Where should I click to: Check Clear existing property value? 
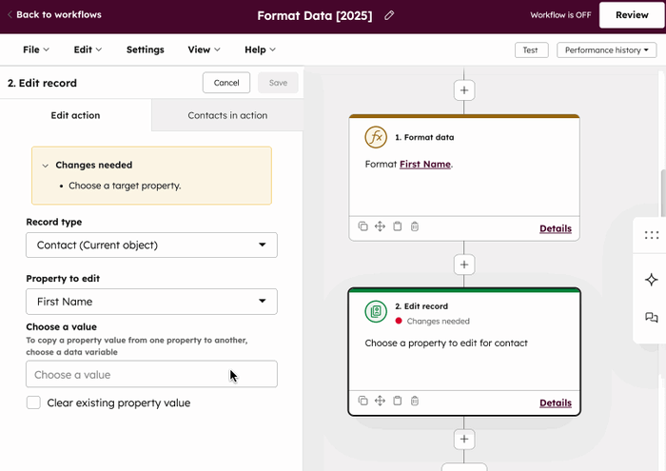(33, 402)
